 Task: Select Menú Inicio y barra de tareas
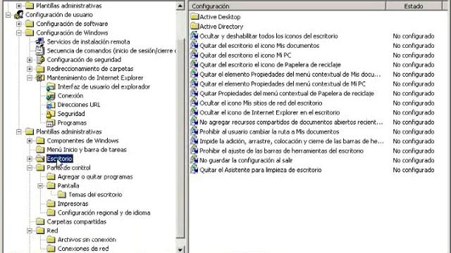pos(87,150)
